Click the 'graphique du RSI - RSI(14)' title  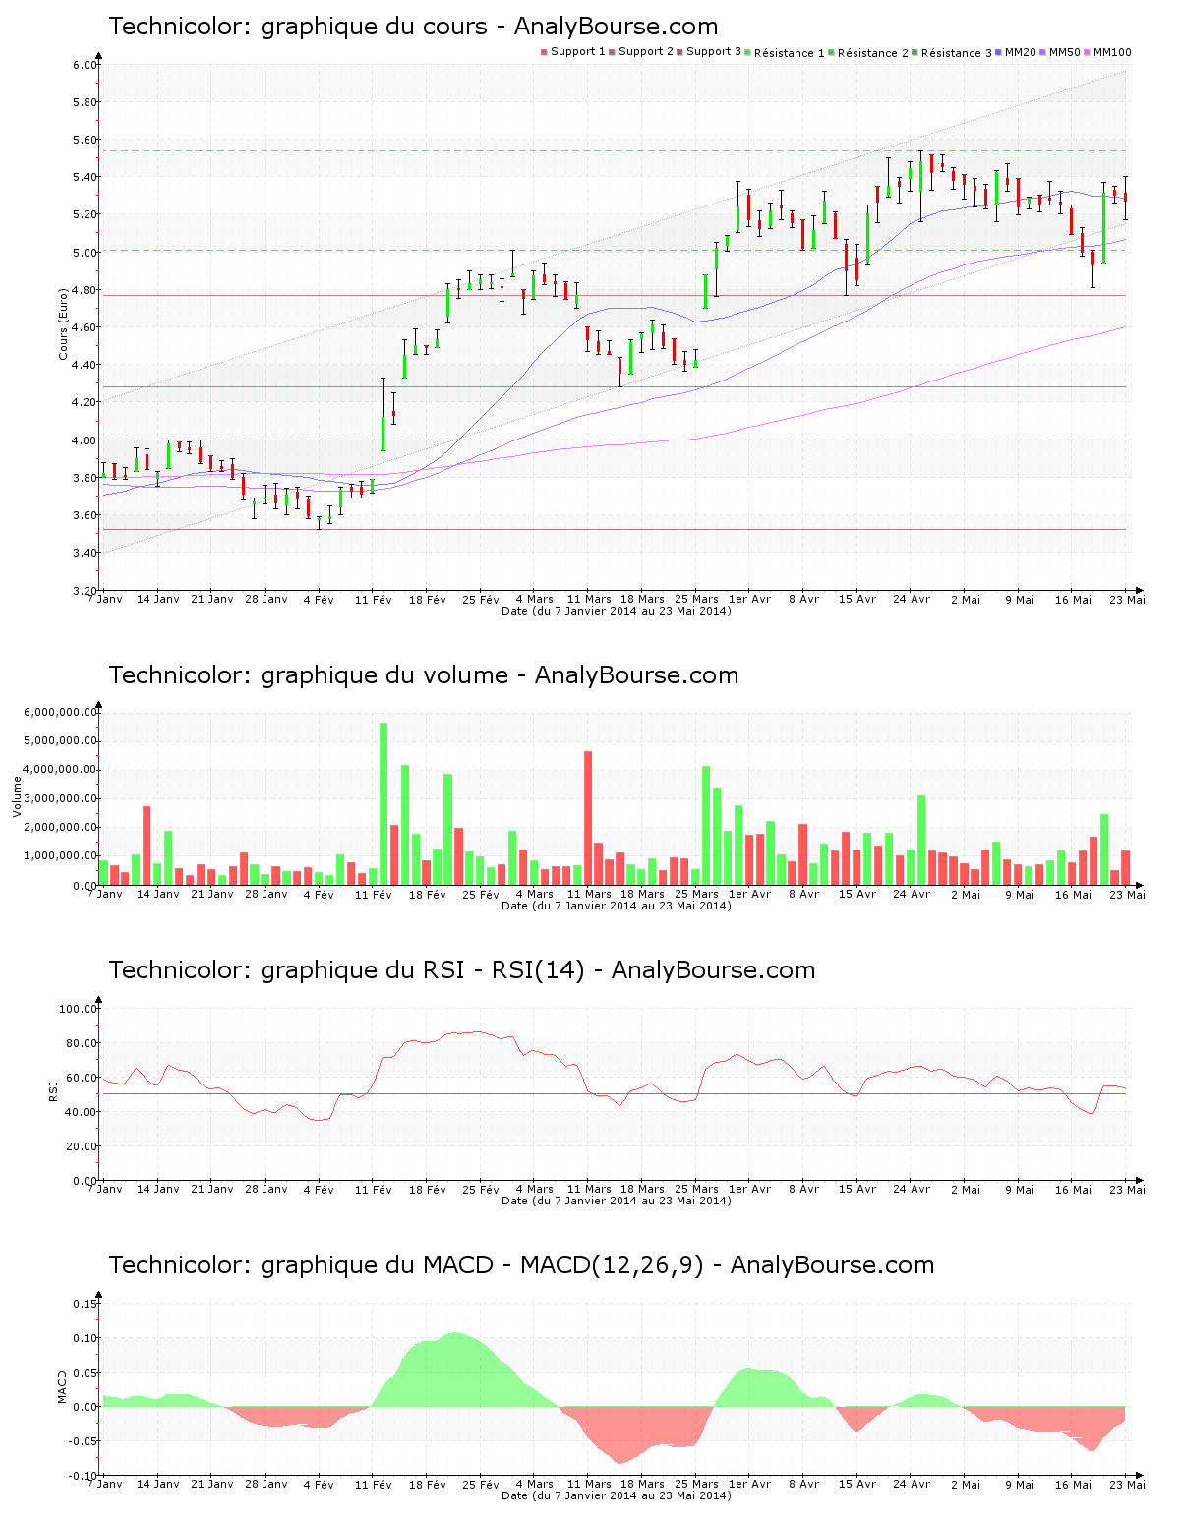tap(461, 970)
